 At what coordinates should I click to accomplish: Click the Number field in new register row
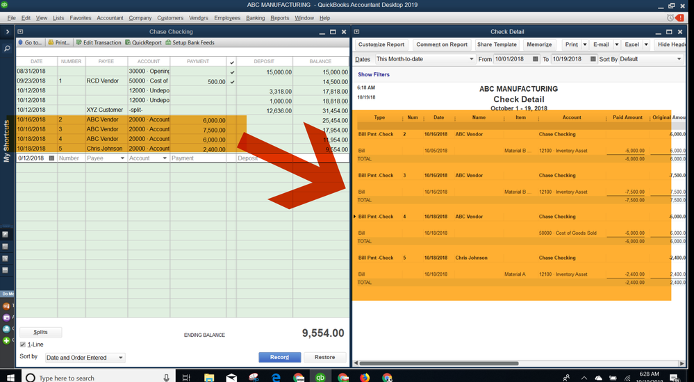click(x=72, y=158)
